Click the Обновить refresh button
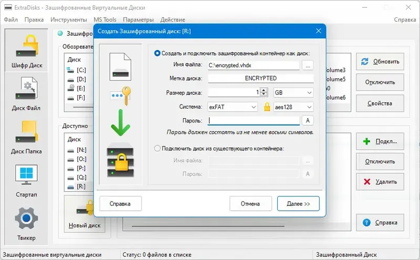 [x=380, y=61]
